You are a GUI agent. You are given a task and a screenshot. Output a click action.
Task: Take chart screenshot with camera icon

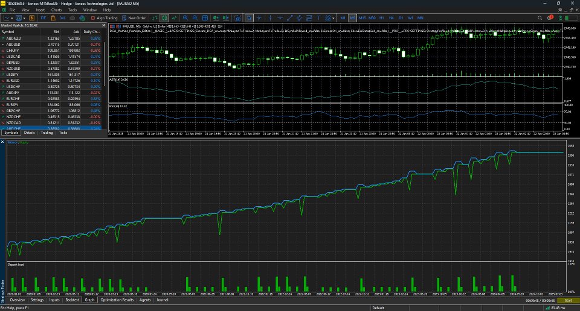pyautogui.click(x=238, y=18)
